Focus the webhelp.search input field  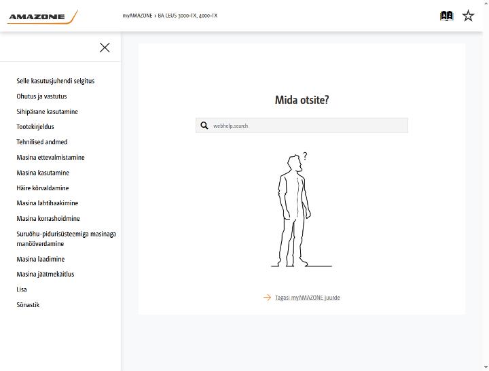302,126
